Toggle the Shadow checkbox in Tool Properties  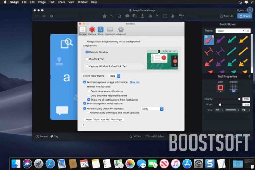coord(233,91)
